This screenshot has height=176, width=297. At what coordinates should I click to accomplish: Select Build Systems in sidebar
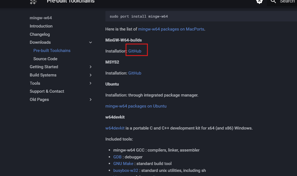(x=43, y=75)
